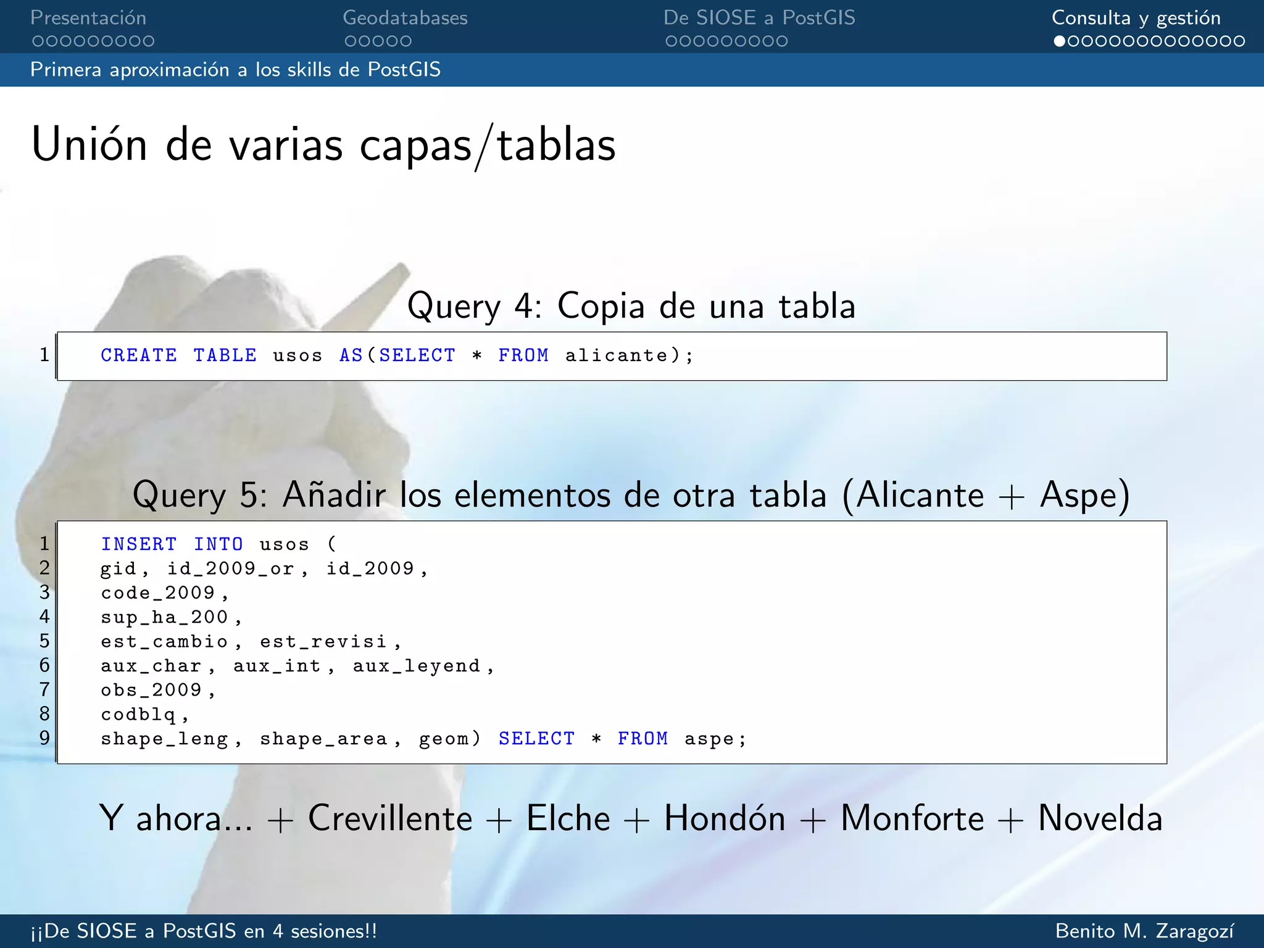This screenshot has height=948, width=1264.
Task: Click the est_revisi column name
Action: (323, 642)
